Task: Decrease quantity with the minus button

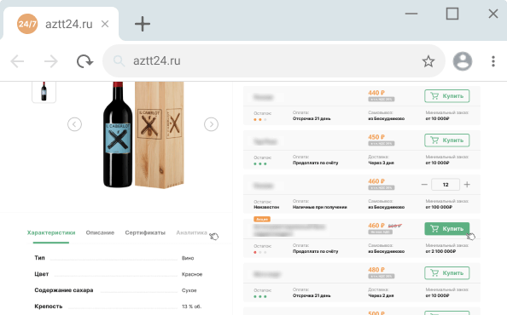Action: pos(424,185)
